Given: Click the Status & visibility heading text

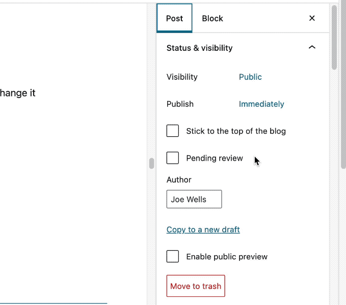Looking at the screenshot, I should (199, 48).
